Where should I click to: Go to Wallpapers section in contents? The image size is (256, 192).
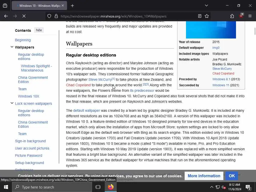[x=24, y=47]
